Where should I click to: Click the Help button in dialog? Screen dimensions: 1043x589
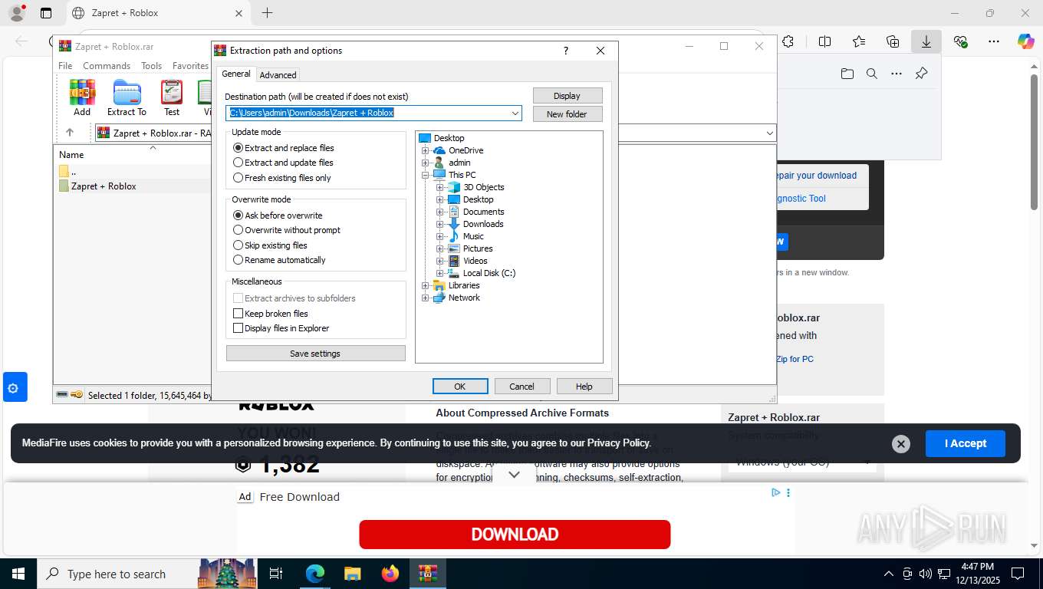[584, 387]
